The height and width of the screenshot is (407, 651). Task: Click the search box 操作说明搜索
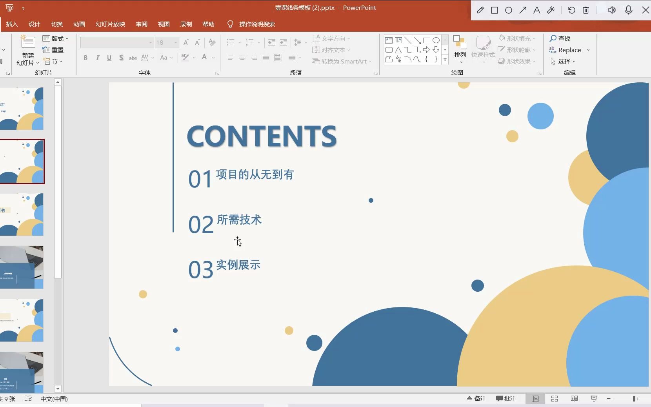point(257,24)
